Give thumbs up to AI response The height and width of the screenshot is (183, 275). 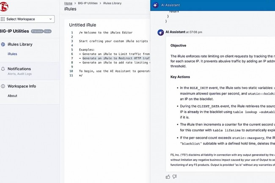pyautogui.click(x=168, y=177)
